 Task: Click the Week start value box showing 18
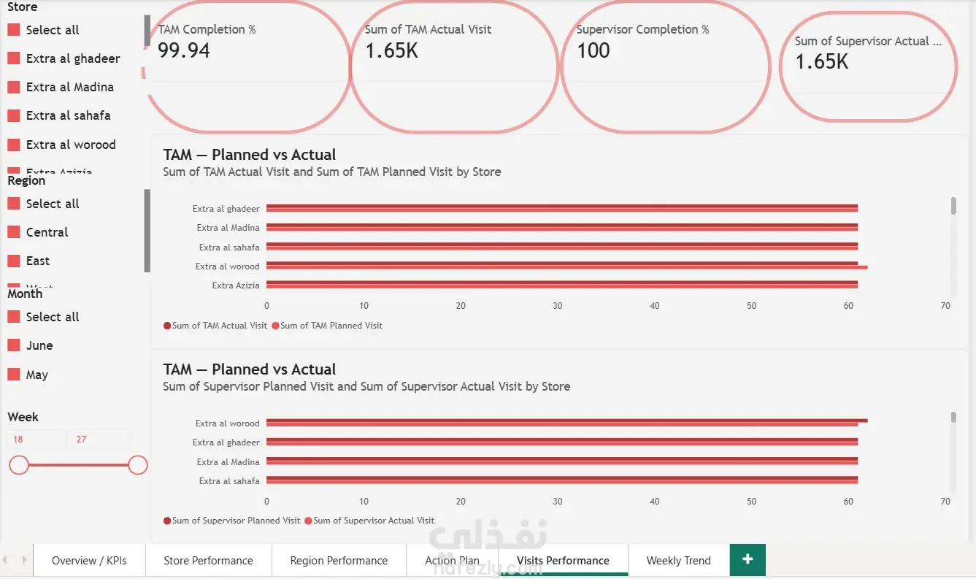coord(36,440)
